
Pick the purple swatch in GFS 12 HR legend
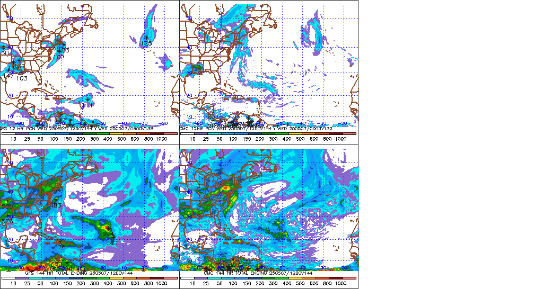pyautogui.click(x=22, y=134)
